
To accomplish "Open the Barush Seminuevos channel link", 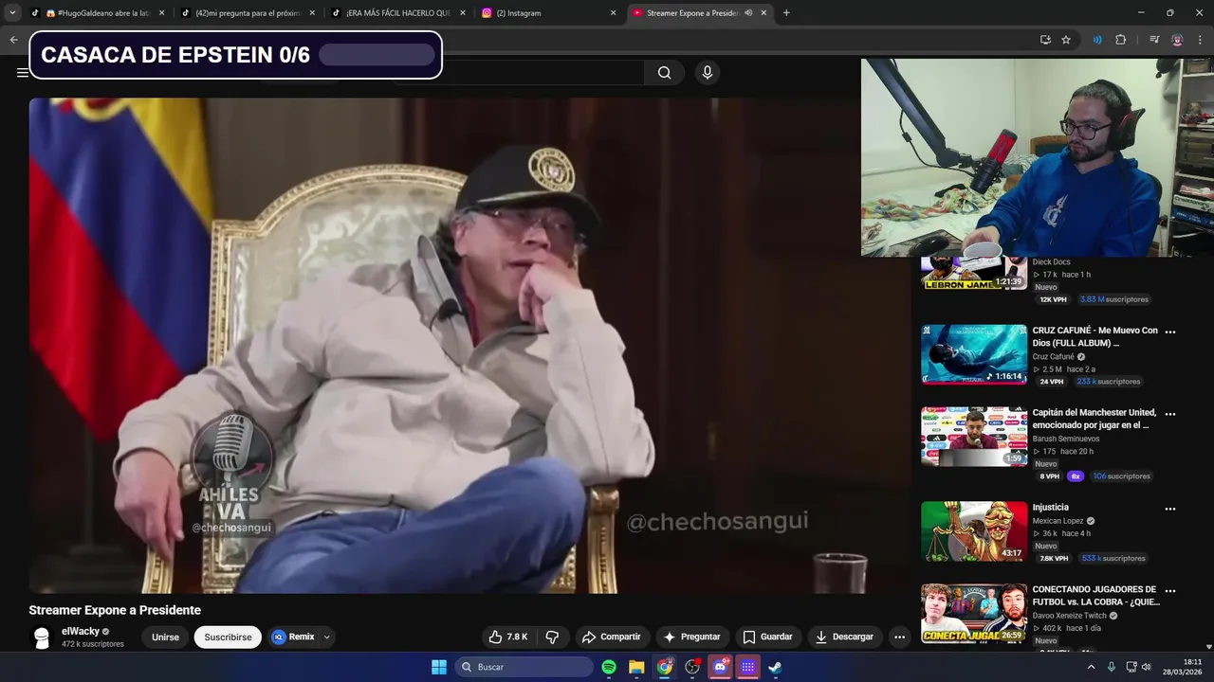I will (1066, 439).
